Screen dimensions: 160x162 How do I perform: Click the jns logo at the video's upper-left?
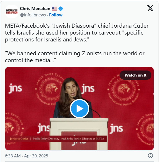pyautogui.click(x=15, y=89)
